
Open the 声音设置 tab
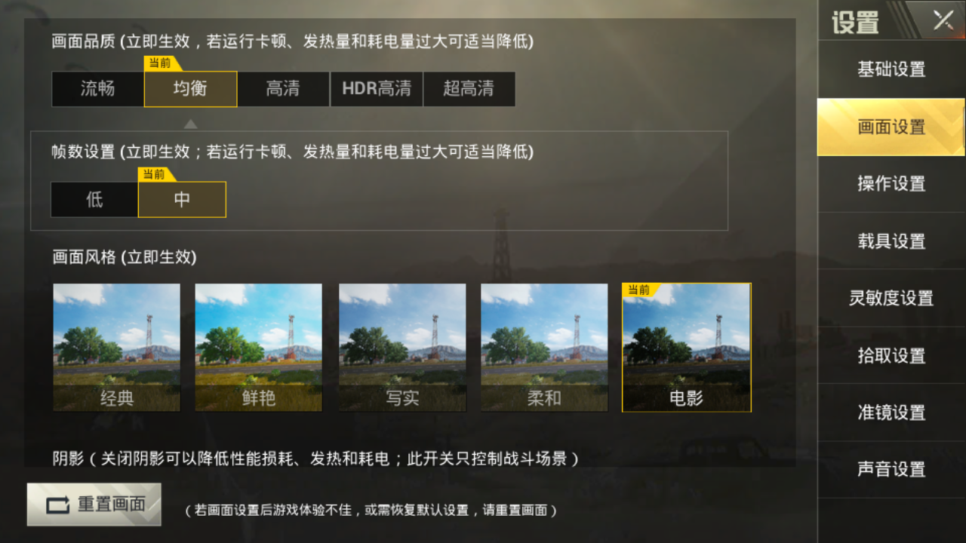point(891,470)
